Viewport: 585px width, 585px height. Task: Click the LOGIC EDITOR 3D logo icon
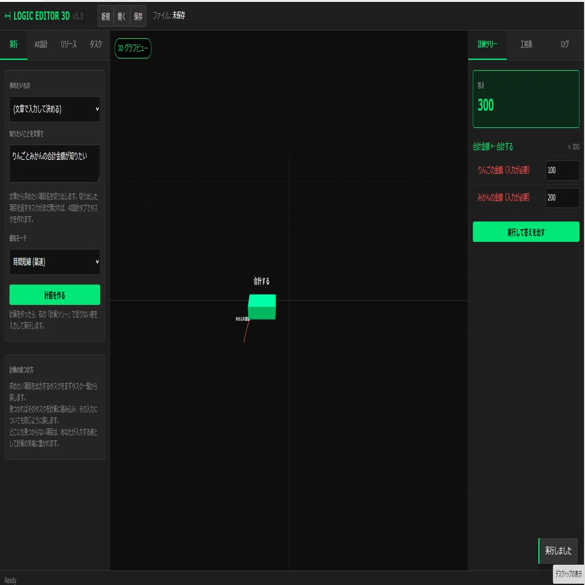click(x=8, y=16)
